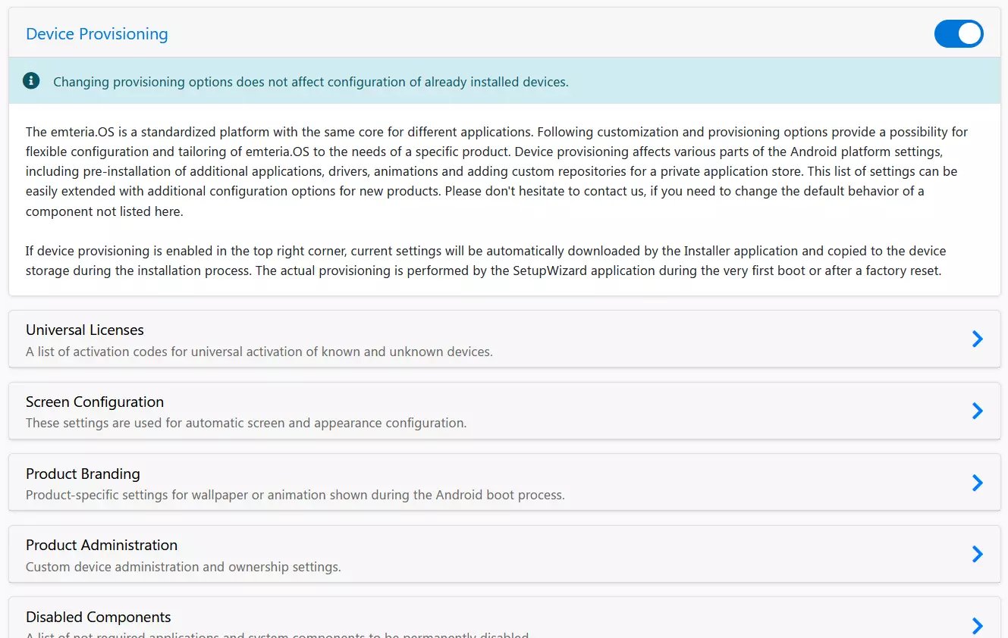Expand Product Administration with its chevron icon
This screenshot has height=638, width=1008.
pyautogui.click(x=978, y=554)
